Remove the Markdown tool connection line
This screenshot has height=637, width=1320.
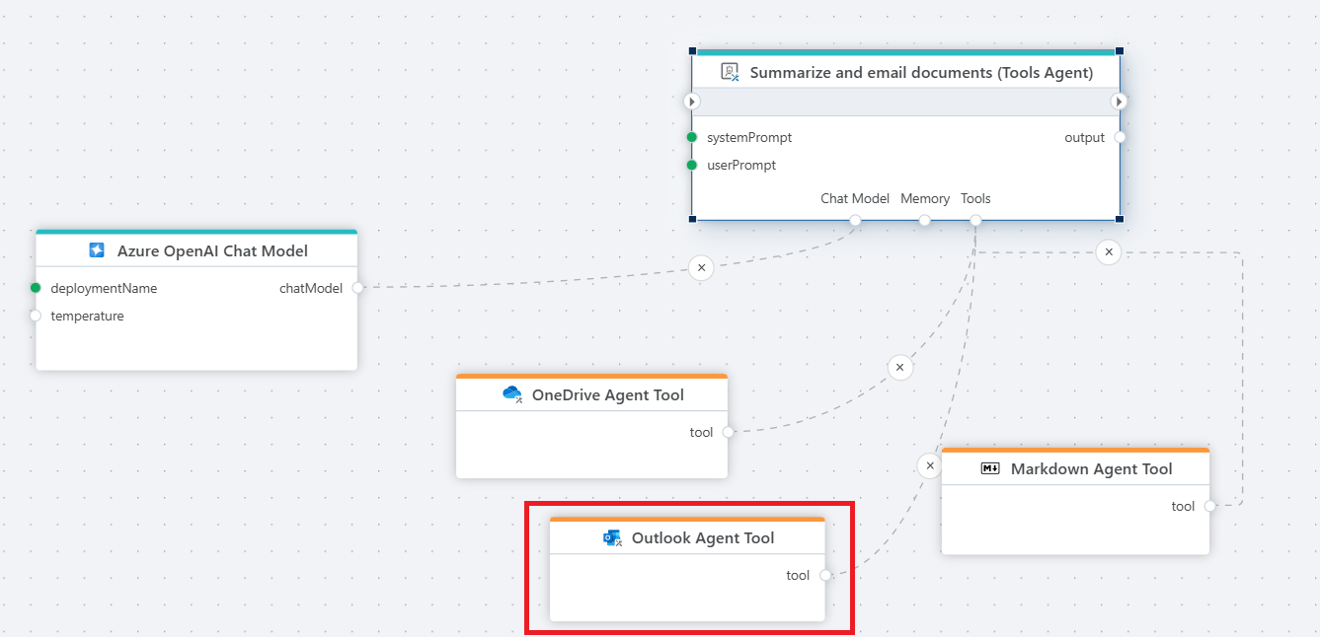[x=1109, y=252]
